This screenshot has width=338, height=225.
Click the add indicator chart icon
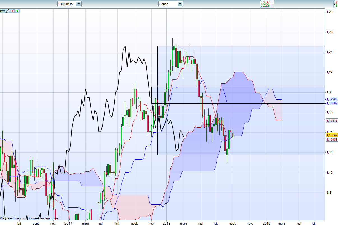[x=265, y=4]
